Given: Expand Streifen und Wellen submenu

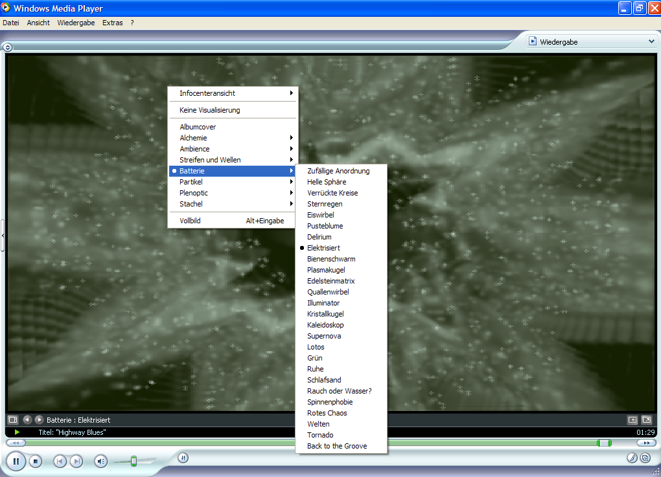Looking at the screenshot, I should click(233, 160).
